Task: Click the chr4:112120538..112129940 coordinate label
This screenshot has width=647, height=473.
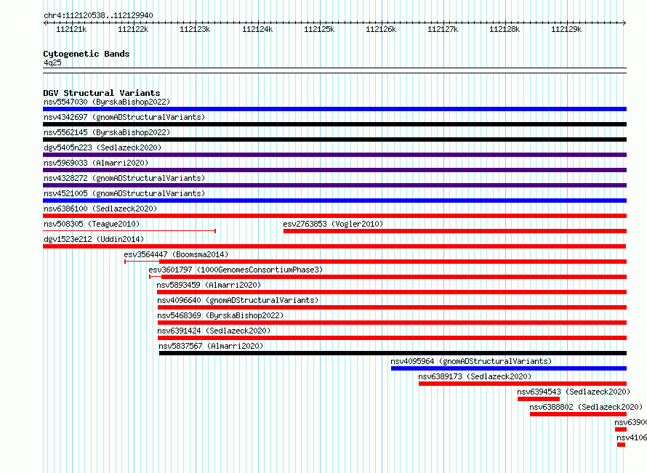Action: click(x=98, y=15)
